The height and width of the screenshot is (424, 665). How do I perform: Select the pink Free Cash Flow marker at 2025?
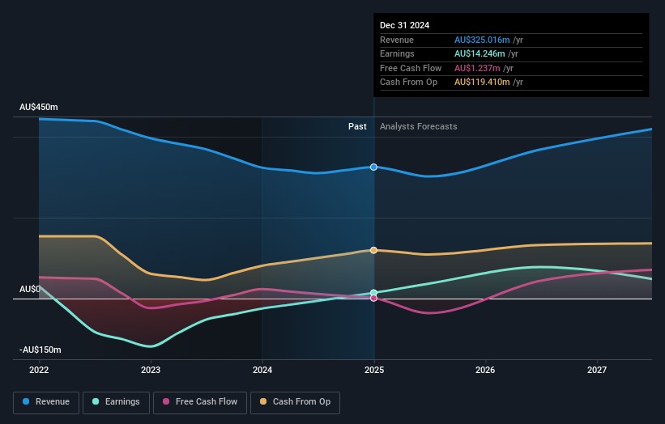coord(373,299)
